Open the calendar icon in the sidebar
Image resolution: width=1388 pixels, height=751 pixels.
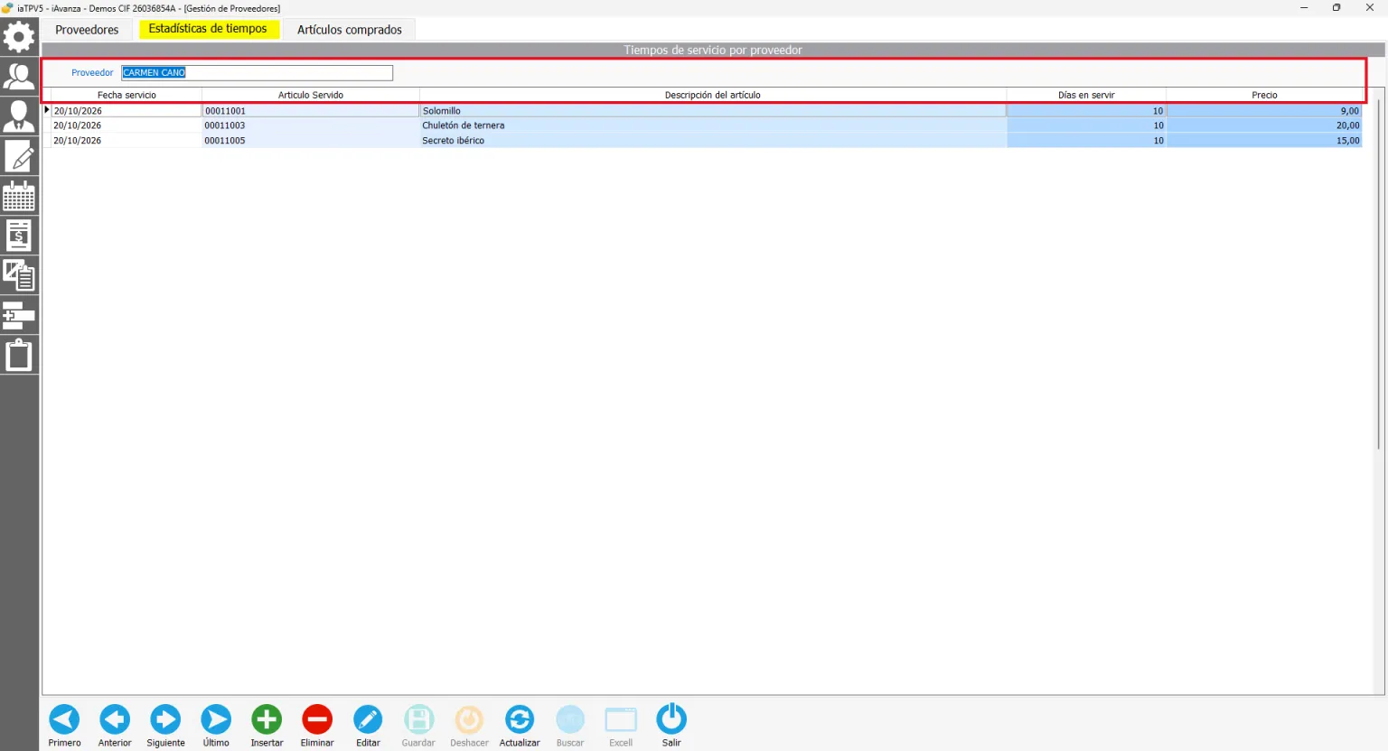click(19, 196)
